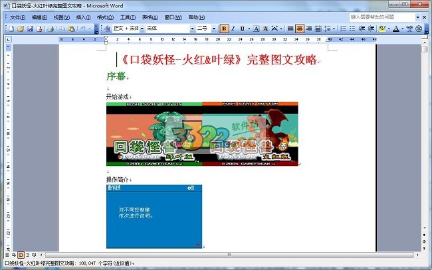
Task: Apply distributed alignment icon
Action: click(x=318, y=29)
